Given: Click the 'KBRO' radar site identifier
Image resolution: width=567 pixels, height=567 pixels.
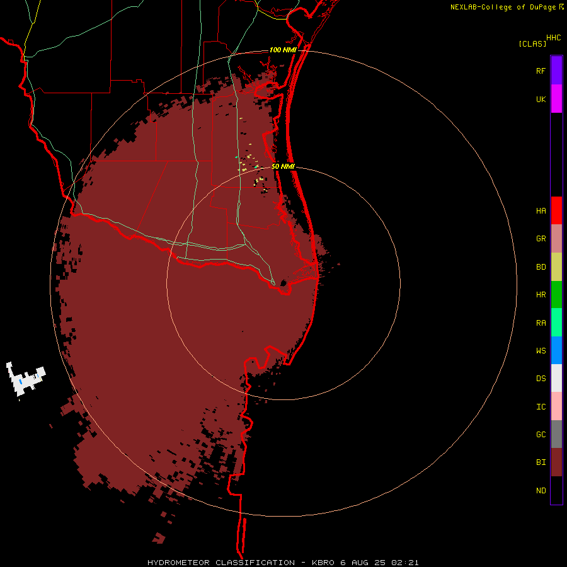Looking at the screenshot, I should coord(323,563).
